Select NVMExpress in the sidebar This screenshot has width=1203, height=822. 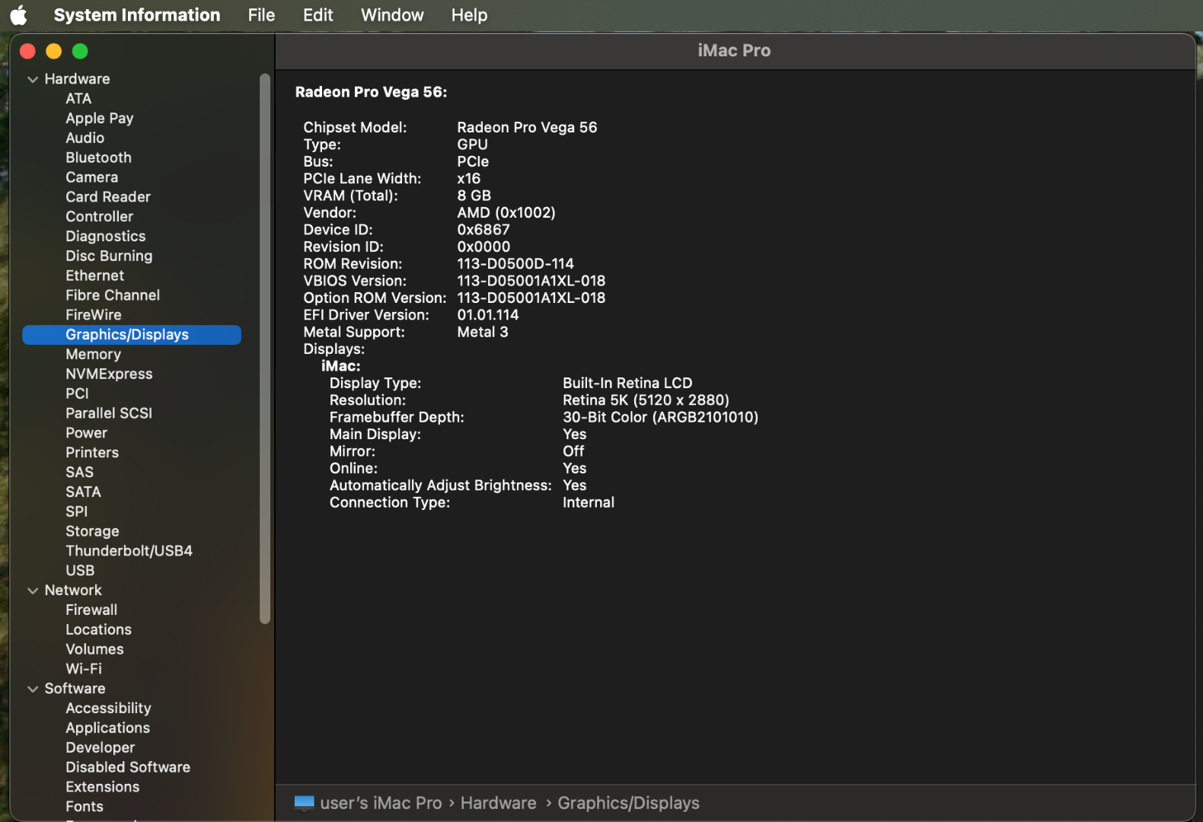pyautogui.click(x=109, y=374)
